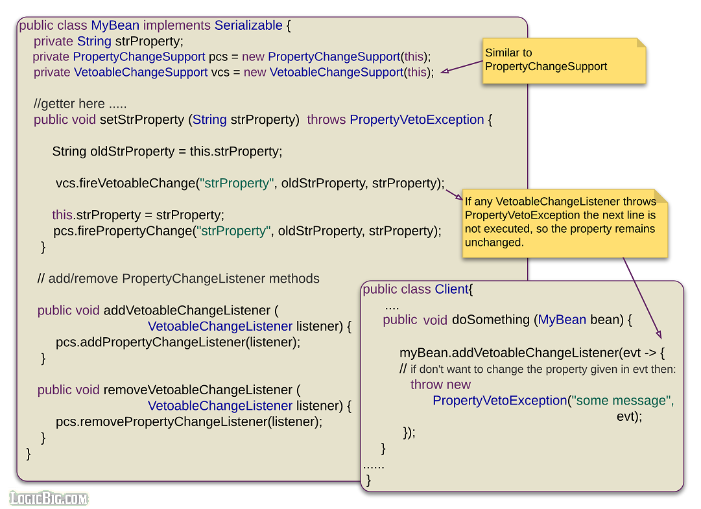
Task: Select the Serializable interface name
Action: point(248,25)
